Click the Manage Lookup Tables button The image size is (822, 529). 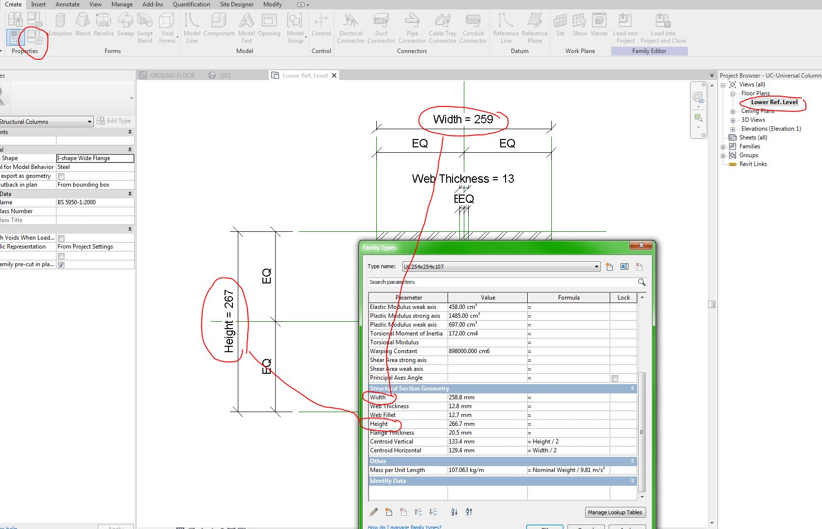point(615,512)
